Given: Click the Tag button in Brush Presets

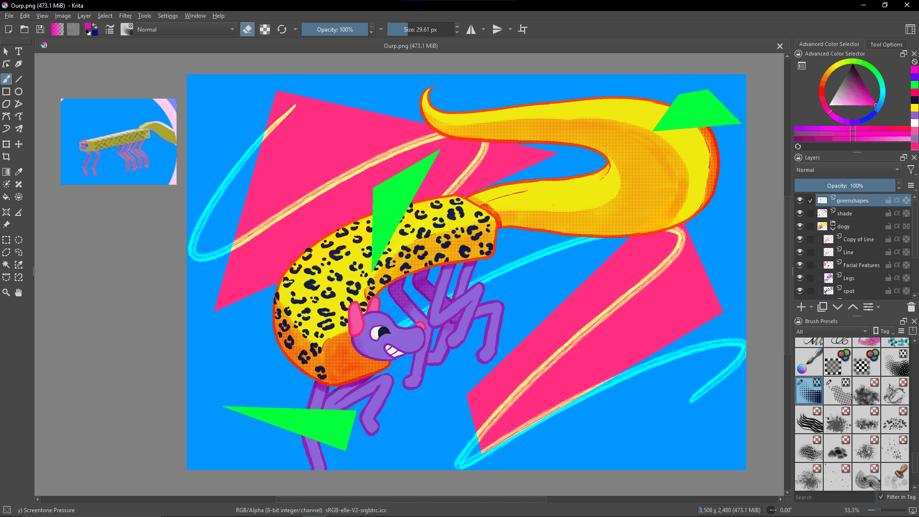Looking at the screenshot, I should tap(883, 331).
